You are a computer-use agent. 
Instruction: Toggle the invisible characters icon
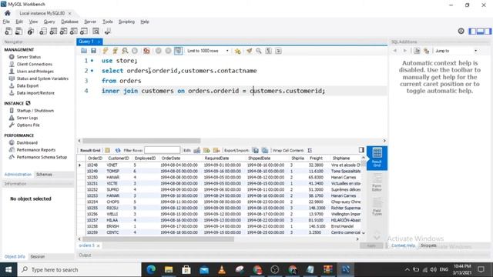(268, 51)
